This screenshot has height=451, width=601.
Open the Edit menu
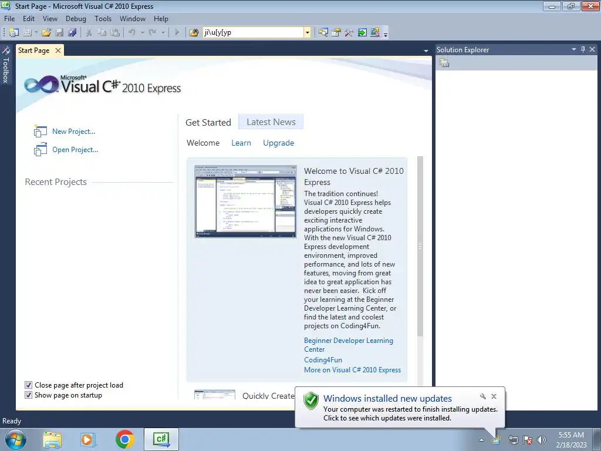(x=29, y=19)
